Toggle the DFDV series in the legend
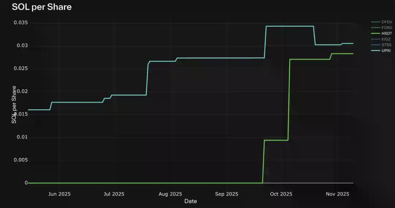 (387, 22)
